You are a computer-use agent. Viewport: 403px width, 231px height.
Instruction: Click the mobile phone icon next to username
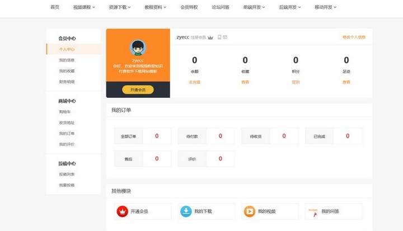219,37
